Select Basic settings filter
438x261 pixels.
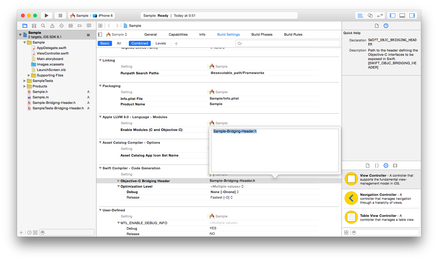(x=105, y=43)
